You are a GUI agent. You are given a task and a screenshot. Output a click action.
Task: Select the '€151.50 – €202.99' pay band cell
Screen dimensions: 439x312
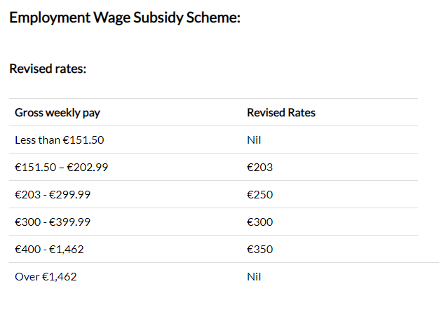coord(62,168)
